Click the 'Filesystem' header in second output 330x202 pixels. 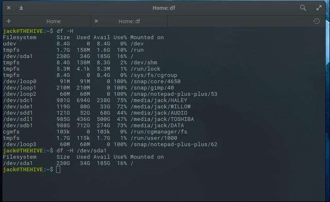click(20, 157)
